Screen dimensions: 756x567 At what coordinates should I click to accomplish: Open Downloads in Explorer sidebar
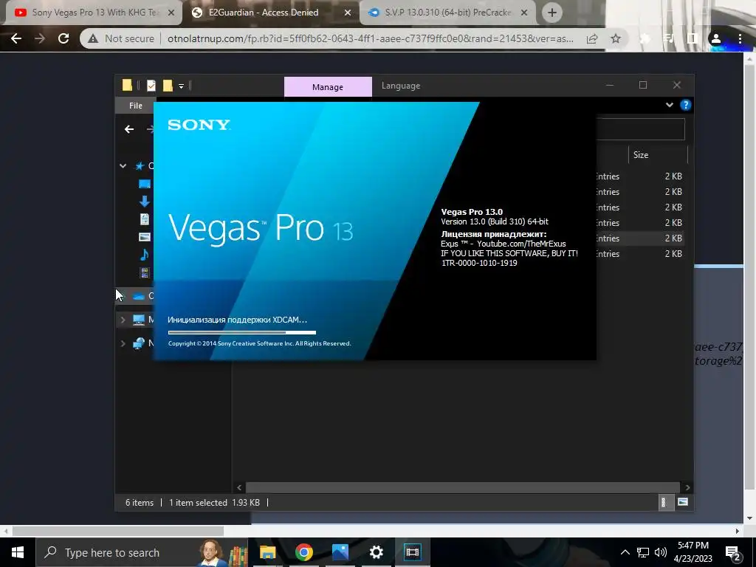[144, 201]
